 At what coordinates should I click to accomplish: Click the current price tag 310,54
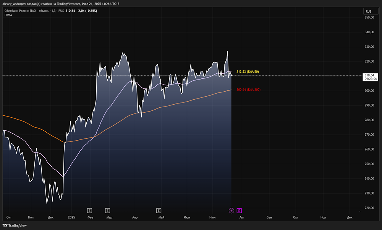370,77
